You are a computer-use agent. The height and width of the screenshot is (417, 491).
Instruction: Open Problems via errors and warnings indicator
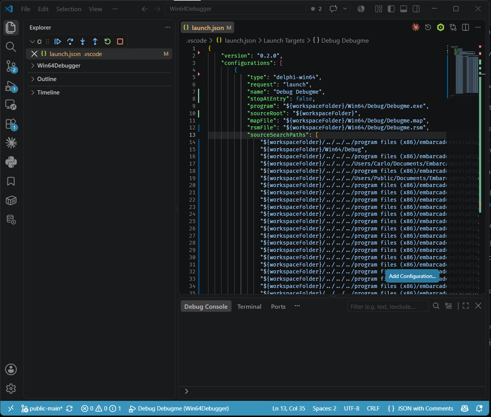pos(101,409)
